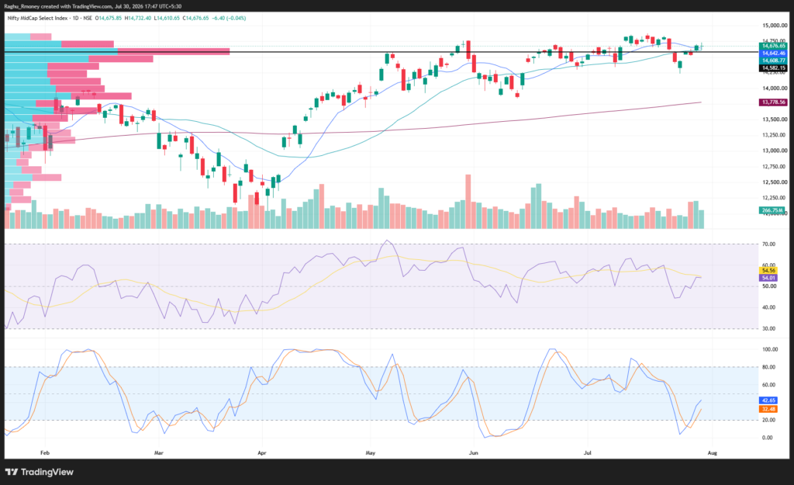
Task: Select the blue 14,642.46 moving average label
Action: point(773,53)
